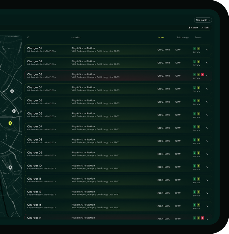
Task: Expand the Charger 01 row
Action: click(x=207, y=50)
